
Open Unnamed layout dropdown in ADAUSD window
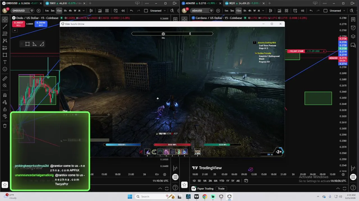(344, 11)
